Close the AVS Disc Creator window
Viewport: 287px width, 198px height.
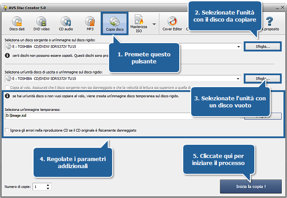[283, 7]
